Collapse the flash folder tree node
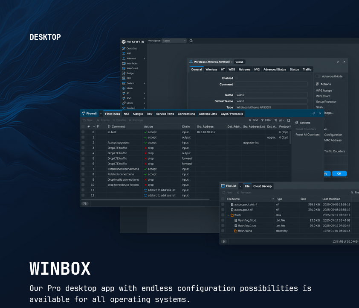The image size is (359, 308). (x=228, y=215)
